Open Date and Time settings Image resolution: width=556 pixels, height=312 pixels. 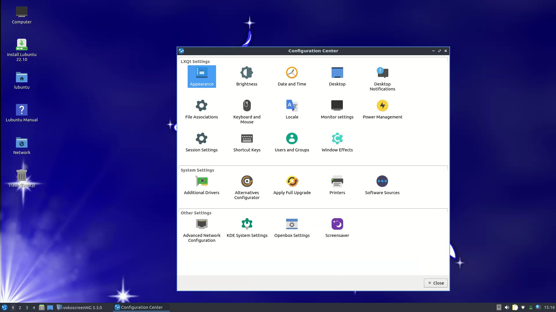click(292, 76)
